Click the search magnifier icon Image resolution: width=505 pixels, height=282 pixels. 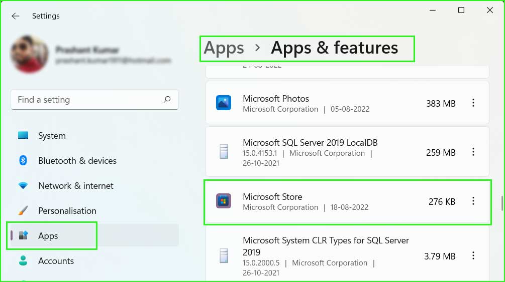point(167,100)
